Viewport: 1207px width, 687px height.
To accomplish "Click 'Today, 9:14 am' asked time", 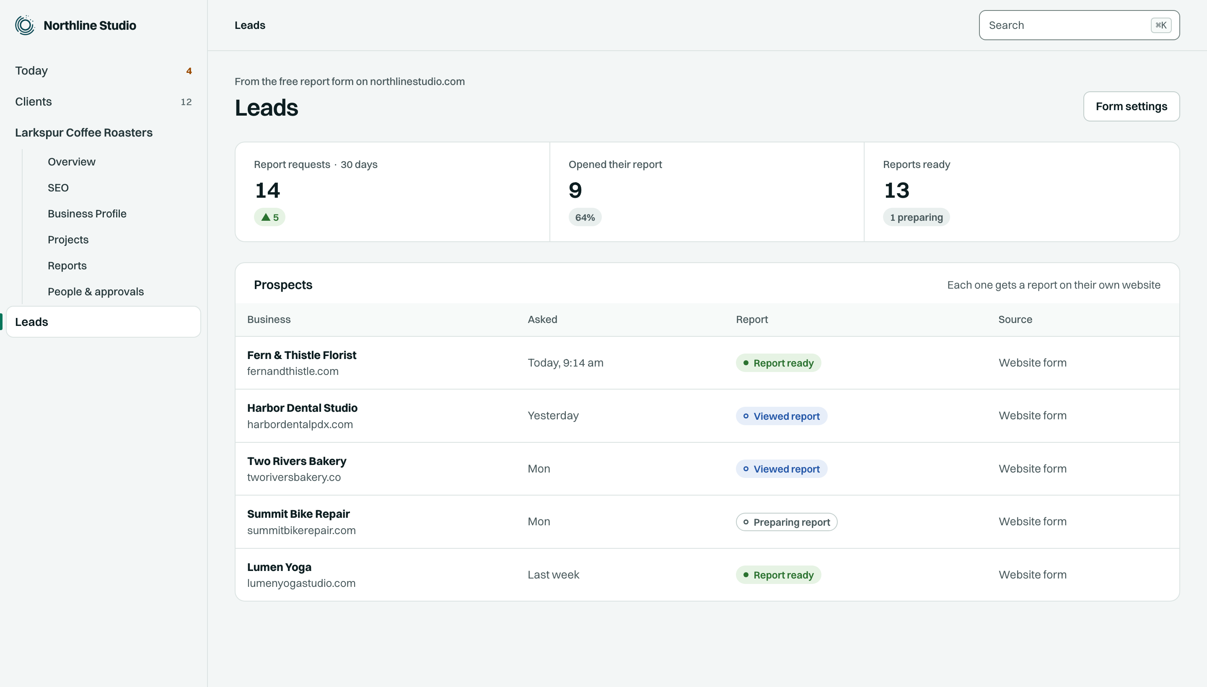I will click(565, 363).
